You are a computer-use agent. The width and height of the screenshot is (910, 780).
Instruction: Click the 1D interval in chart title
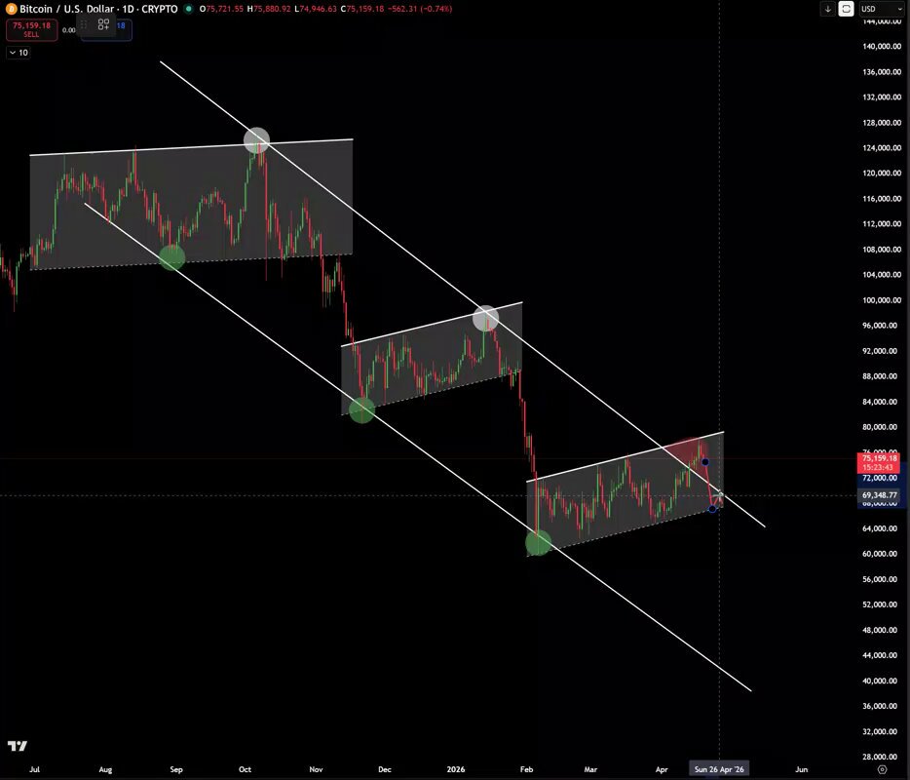click(130, 9)
